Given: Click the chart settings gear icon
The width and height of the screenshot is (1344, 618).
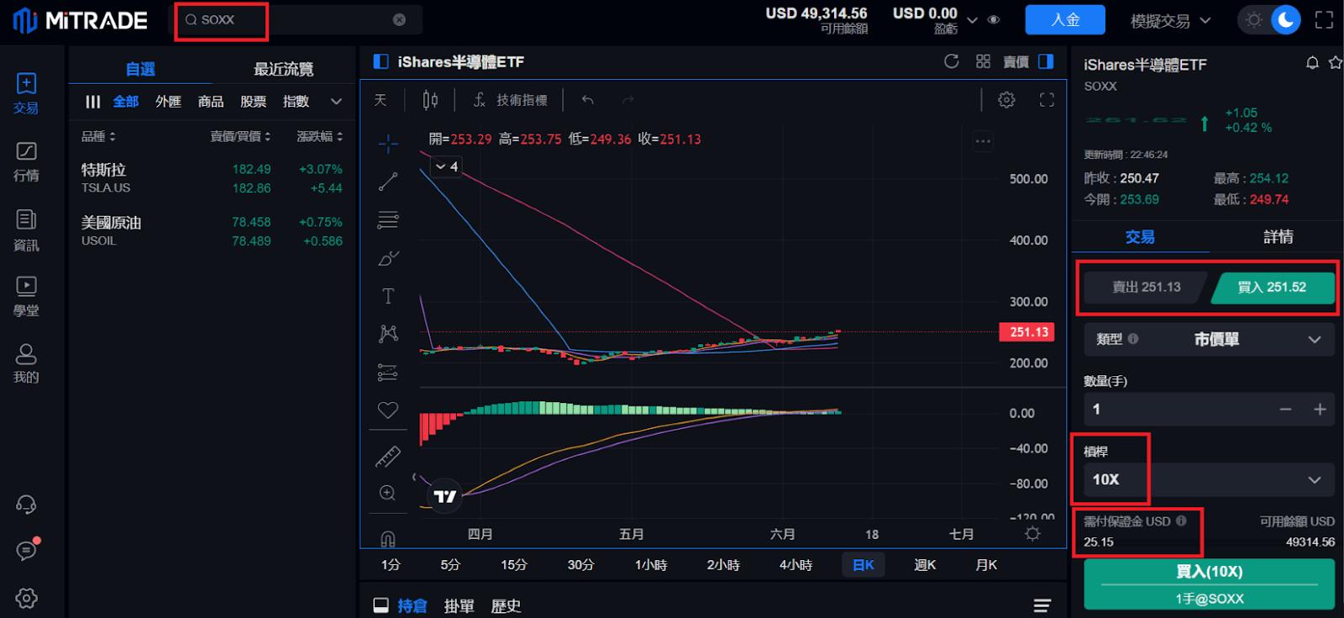Looking at the screenshot, I should [1006, 100].
